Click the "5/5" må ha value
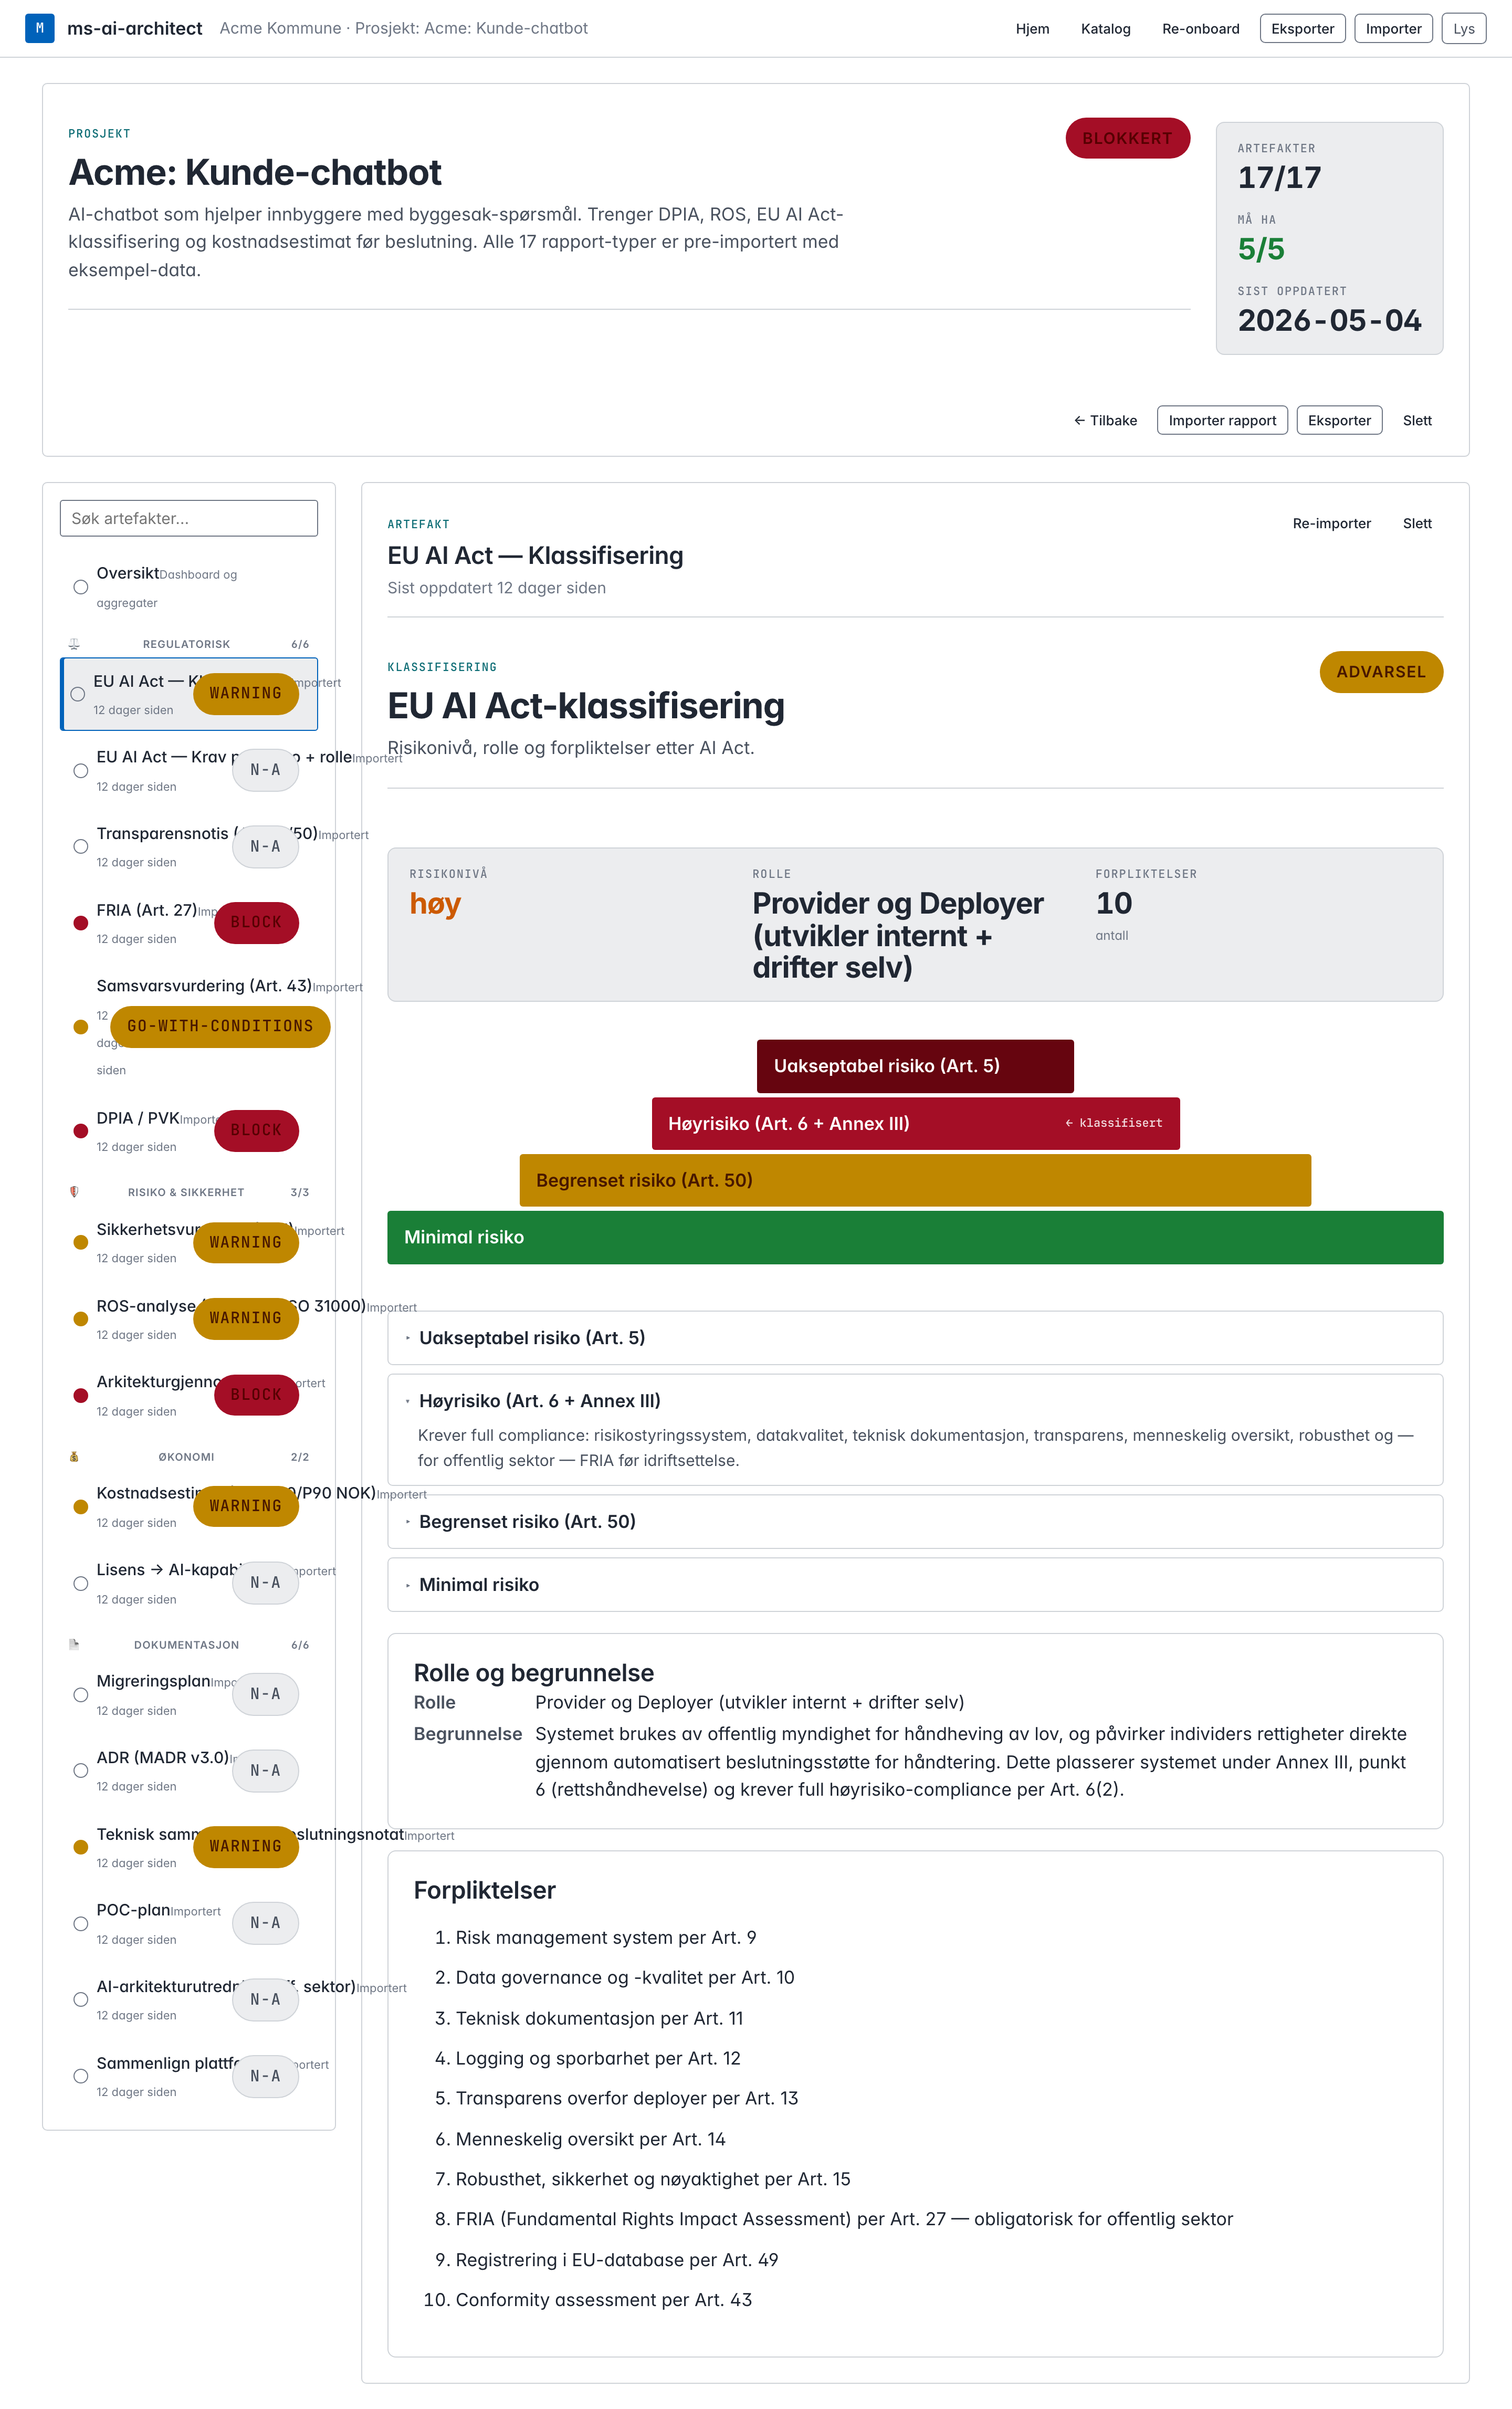Image resolution: width=1512 pixels, height=2409 pixels. point(1261,249)
